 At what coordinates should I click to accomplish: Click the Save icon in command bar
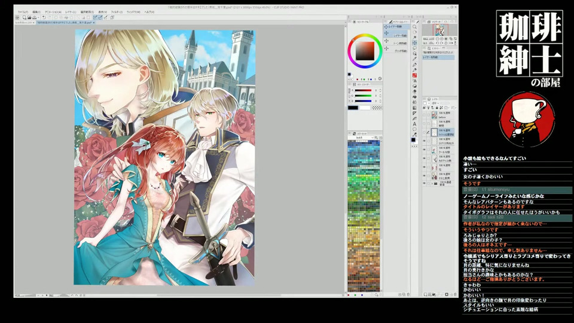pos(34,17)
